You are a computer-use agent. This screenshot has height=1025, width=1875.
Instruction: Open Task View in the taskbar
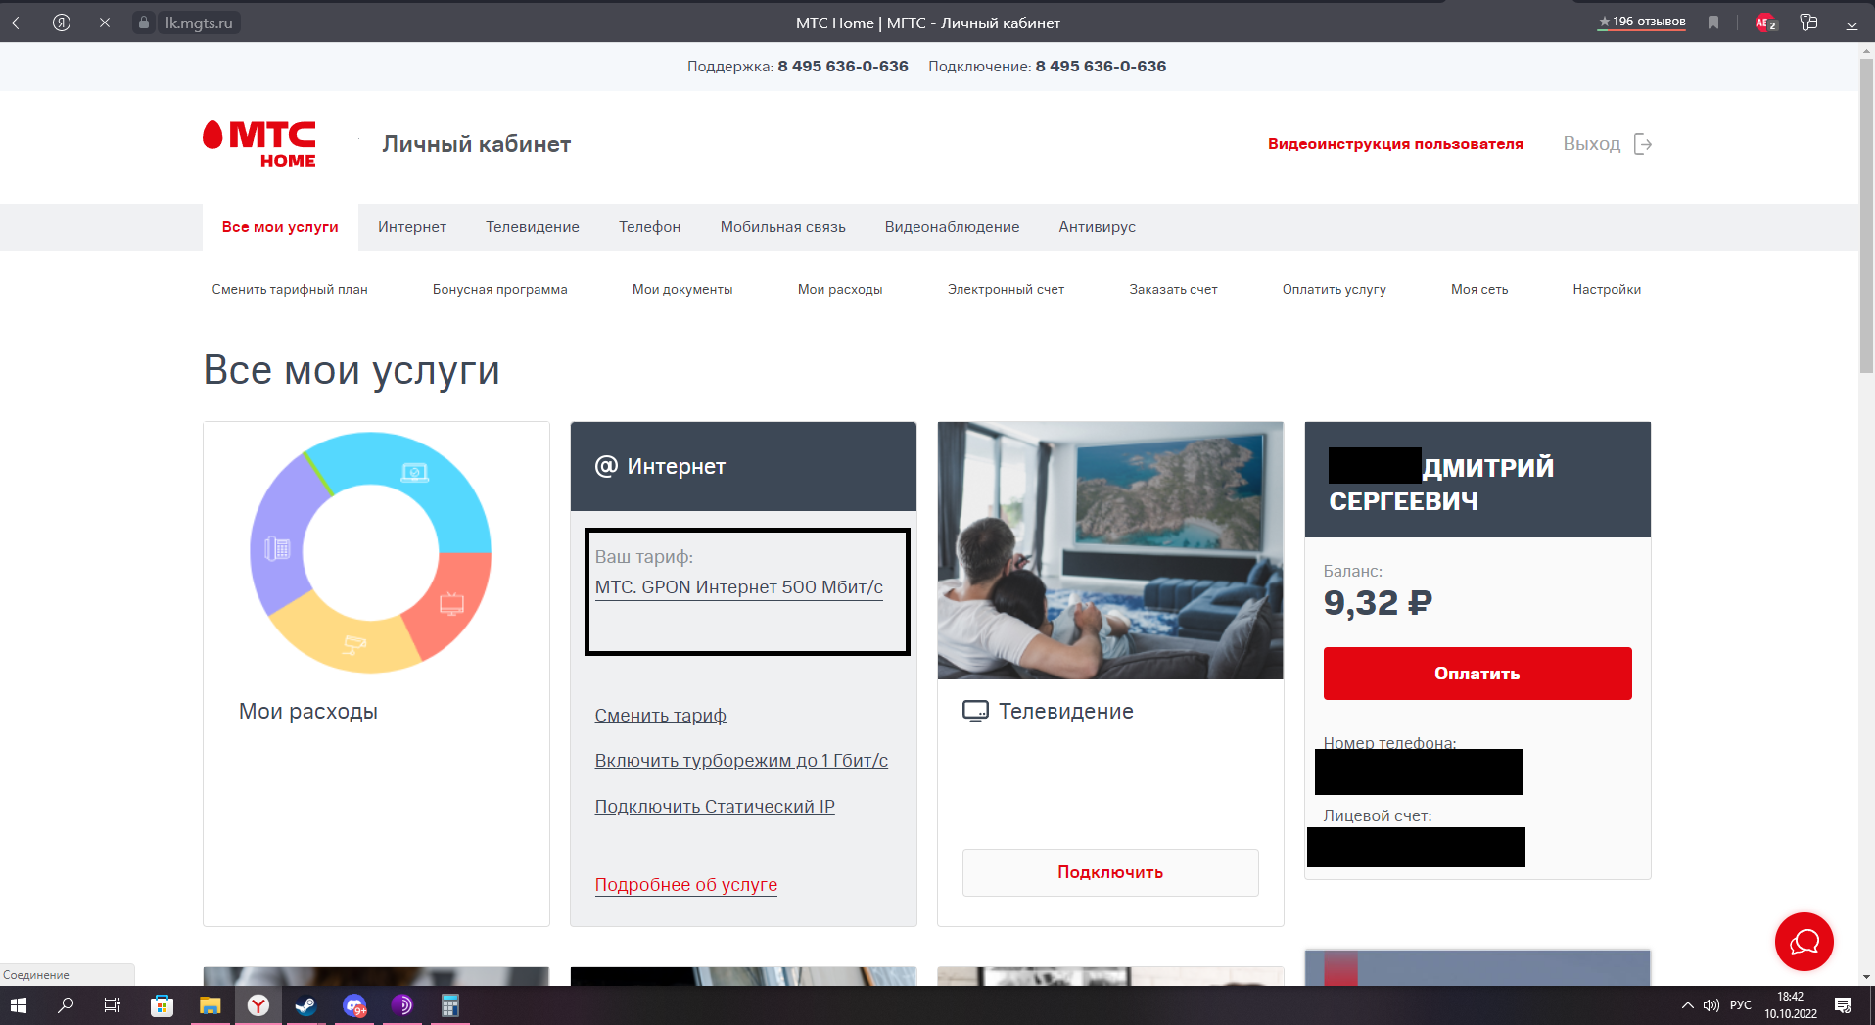coord(113,1005)
